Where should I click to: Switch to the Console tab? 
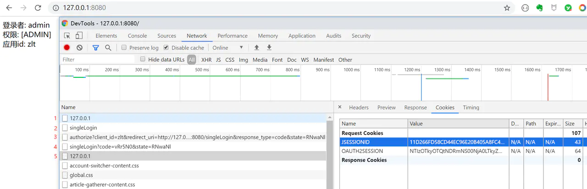[x=137, y=36]
